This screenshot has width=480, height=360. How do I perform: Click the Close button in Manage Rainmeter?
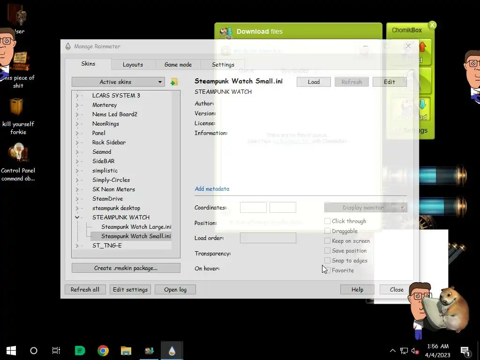[x=397, y=290]
